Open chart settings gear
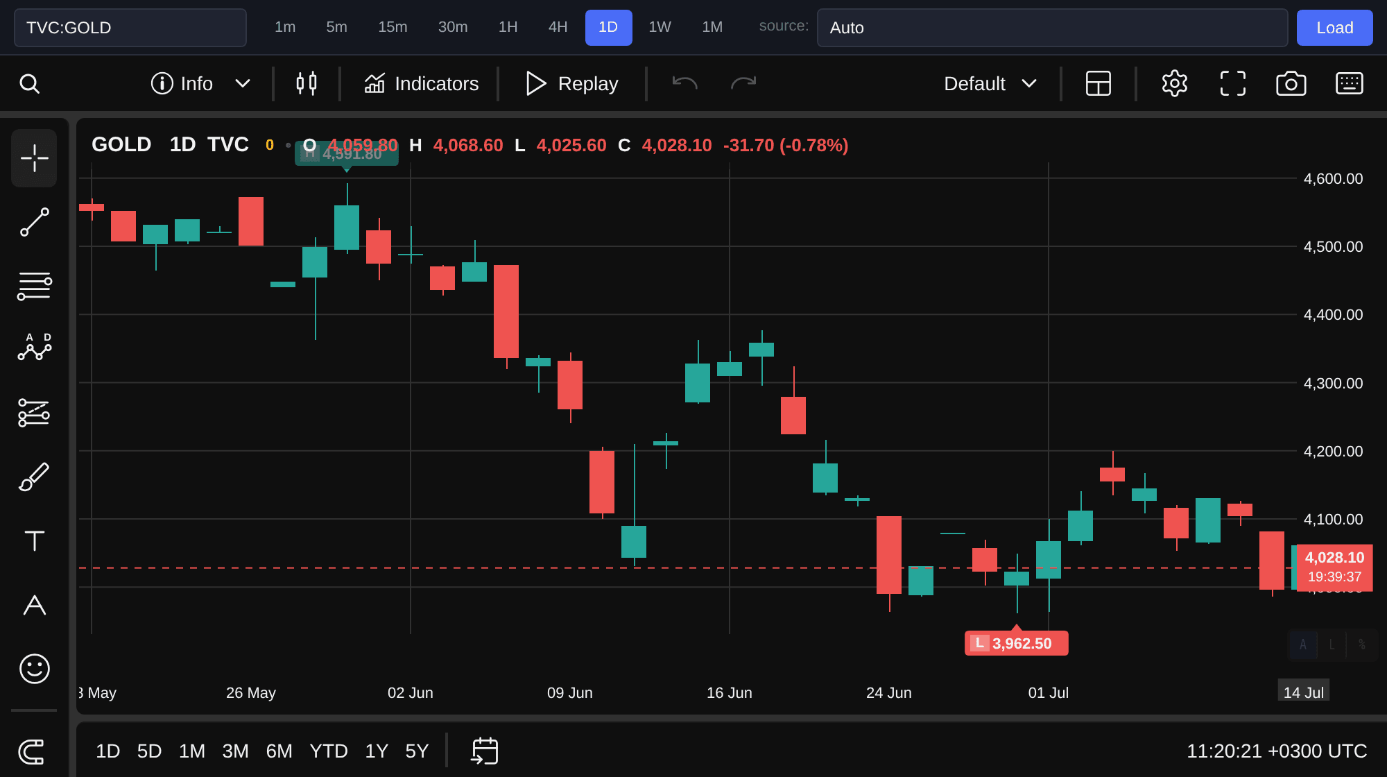The height and width of the screenshot is (777, 1387). pyautogui.click(x=1175, y=84)
